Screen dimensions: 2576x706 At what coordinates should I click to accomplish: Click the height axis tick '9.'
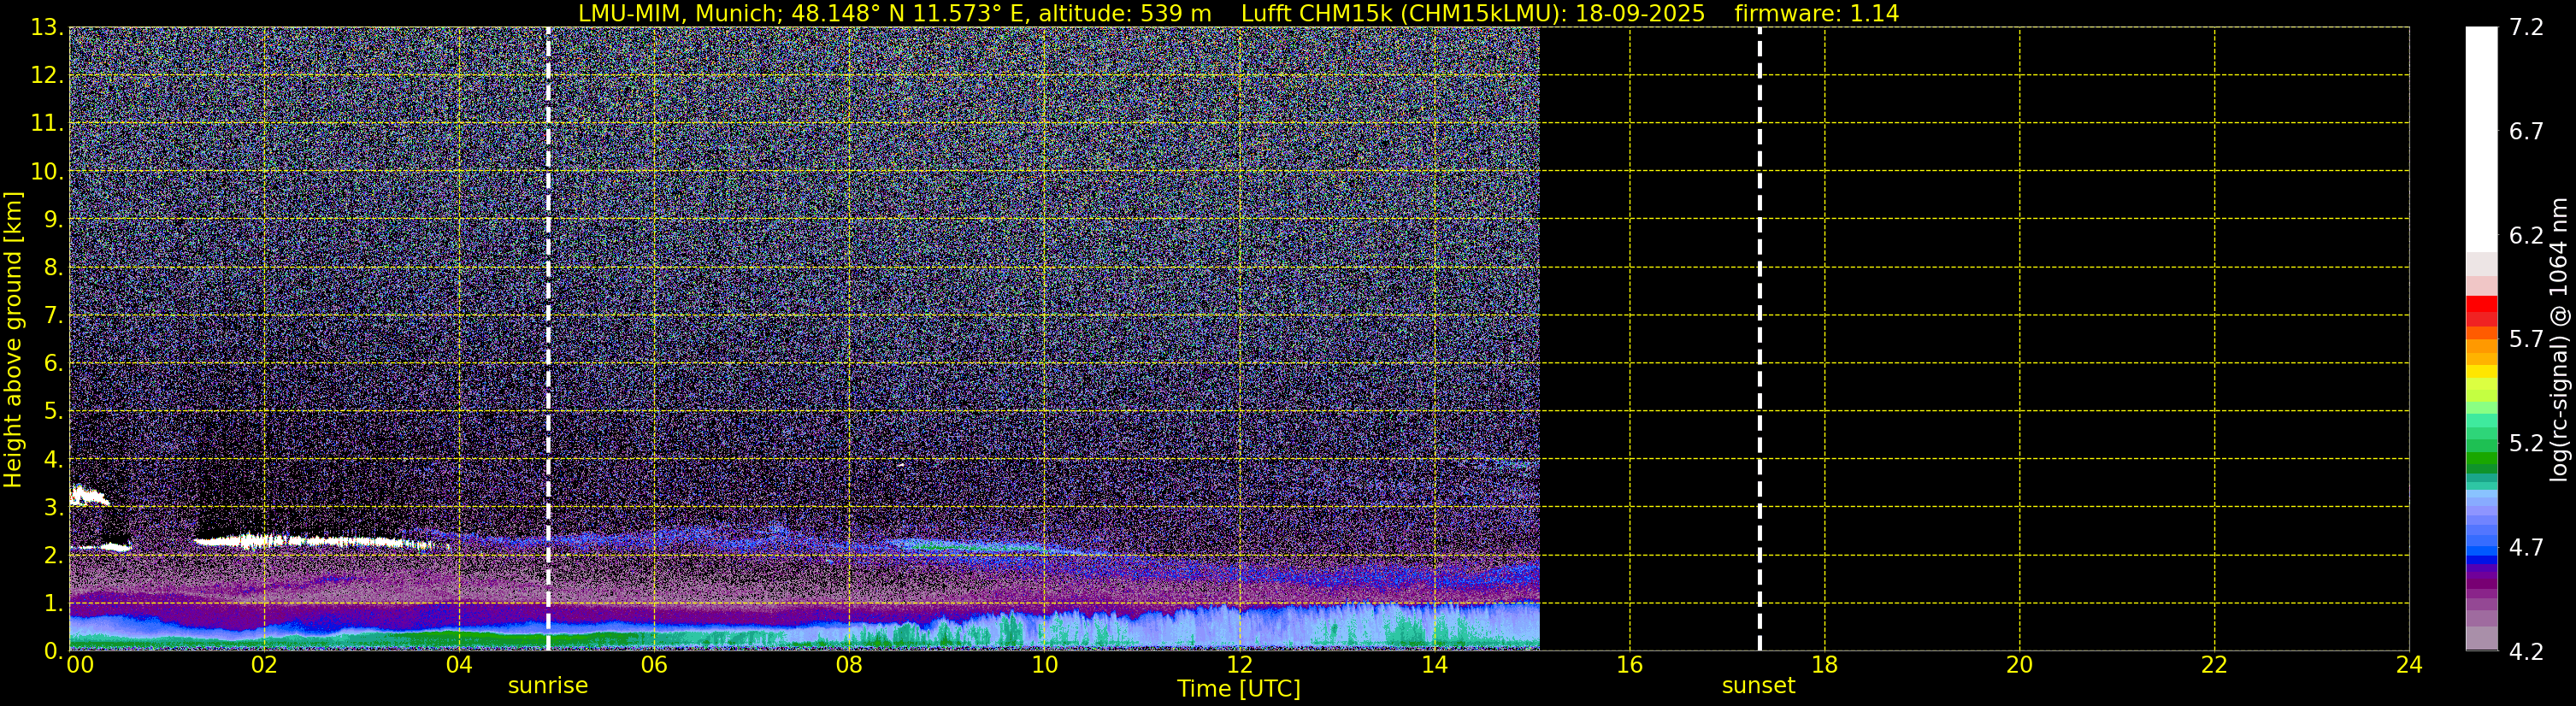point(53,220)
